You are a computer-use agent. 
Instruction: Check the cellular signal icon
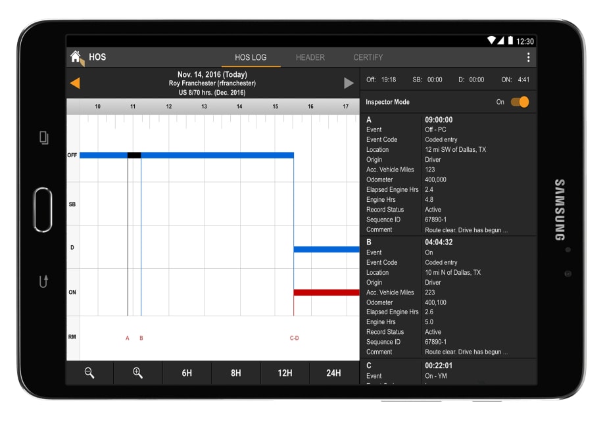click(x=500, y=40)
